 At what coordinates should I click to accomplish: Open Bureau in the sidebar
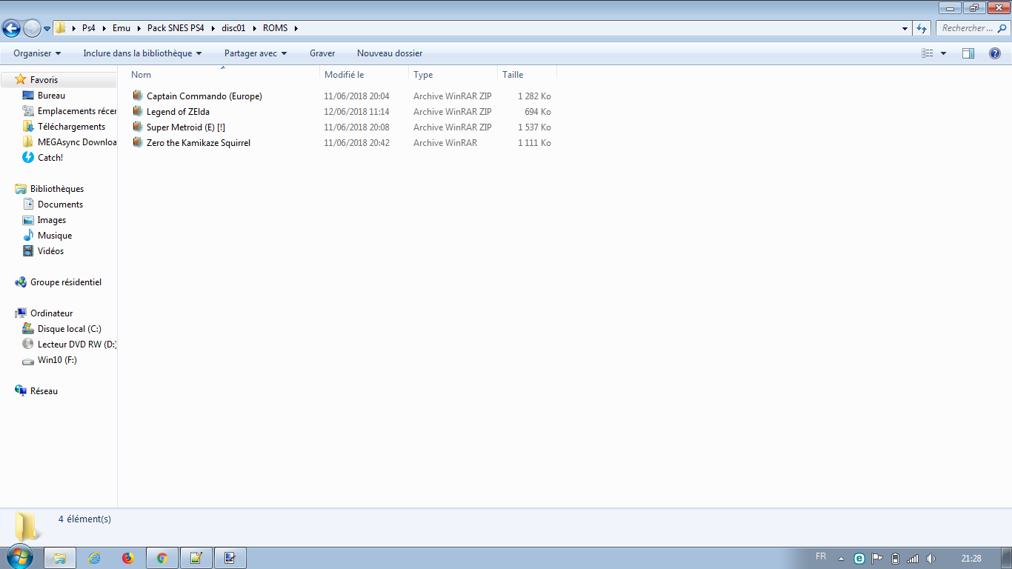pos(51,96)
